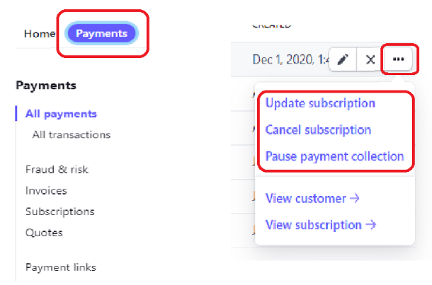Navigate to Fraud & risk
Image resolution: width=432 pixels, height=285 pixels.
[x=57, y=170]
